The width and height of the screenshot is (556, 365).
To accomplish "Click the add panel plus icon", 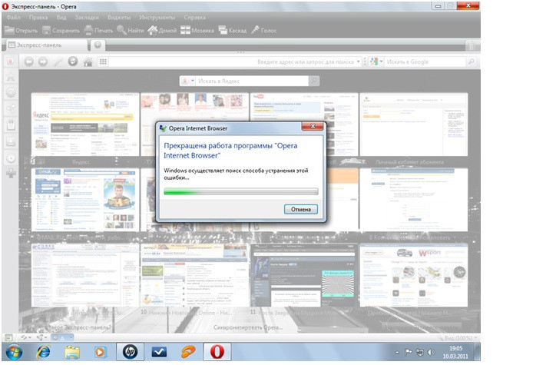I will [11, 174].
